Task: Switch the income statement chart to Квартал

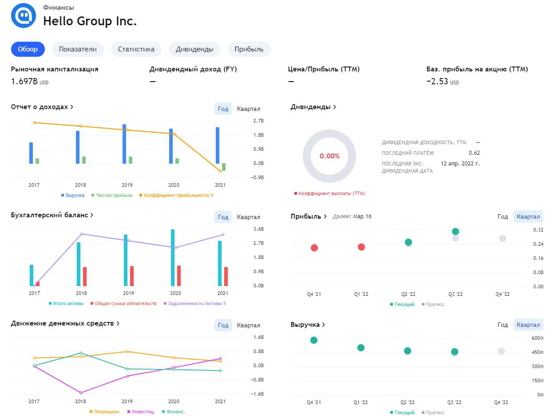Action: coord(249,109)
